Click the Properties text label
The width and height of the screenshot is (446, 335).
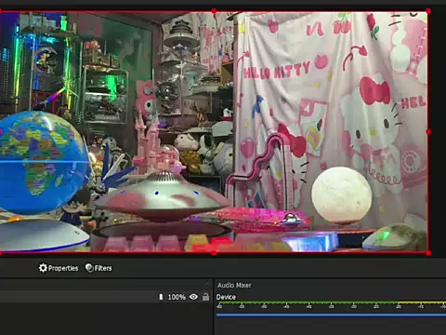coord(63,268)
